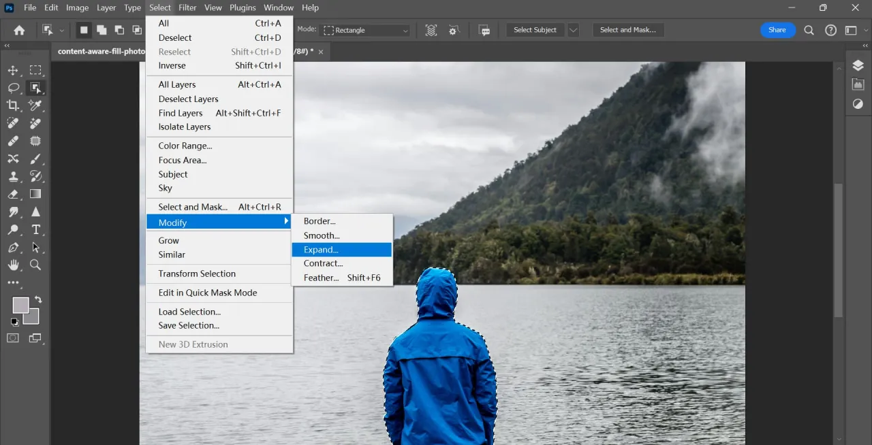Open the Mode dropdown showing Rectangle
The image size is (872, 445).
tap(366, 30)
